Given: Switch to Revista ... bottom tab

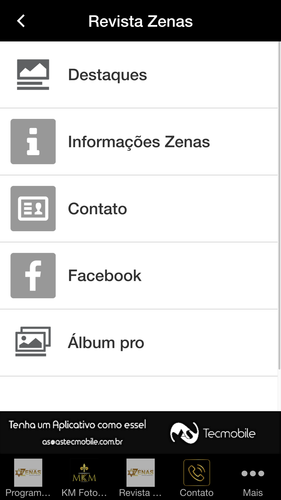Looking at the screenshot, I should click(x=140, y=478).
